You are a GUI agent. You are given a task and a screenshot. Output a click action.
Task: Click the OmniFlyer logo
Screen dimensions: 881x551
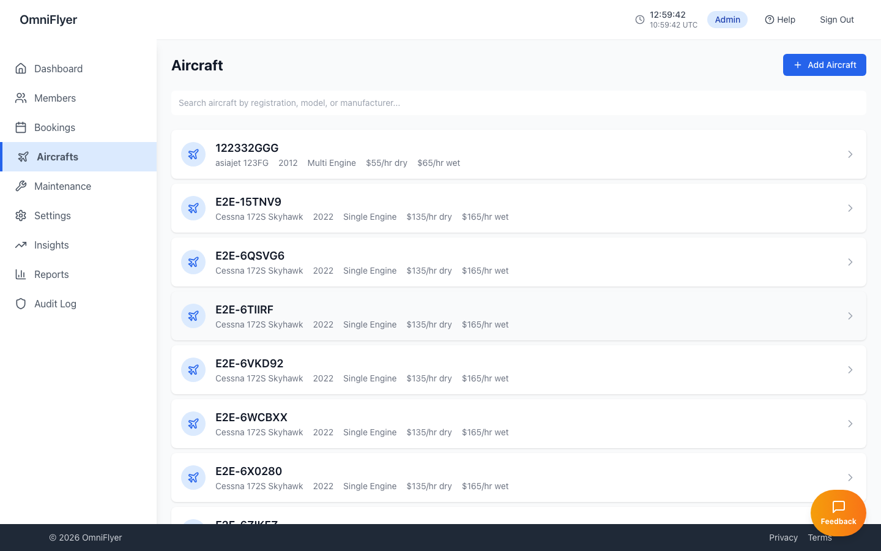click(x=48, y=20)
